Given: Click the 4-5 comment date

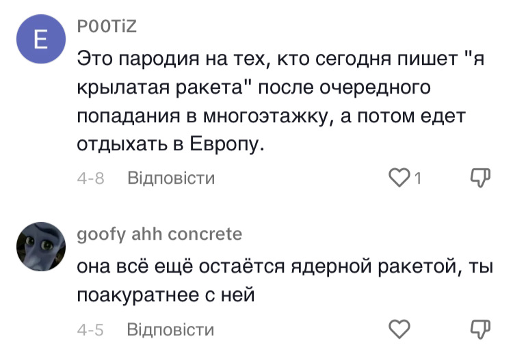Looking at the screenshot, I should click(90, 331).
